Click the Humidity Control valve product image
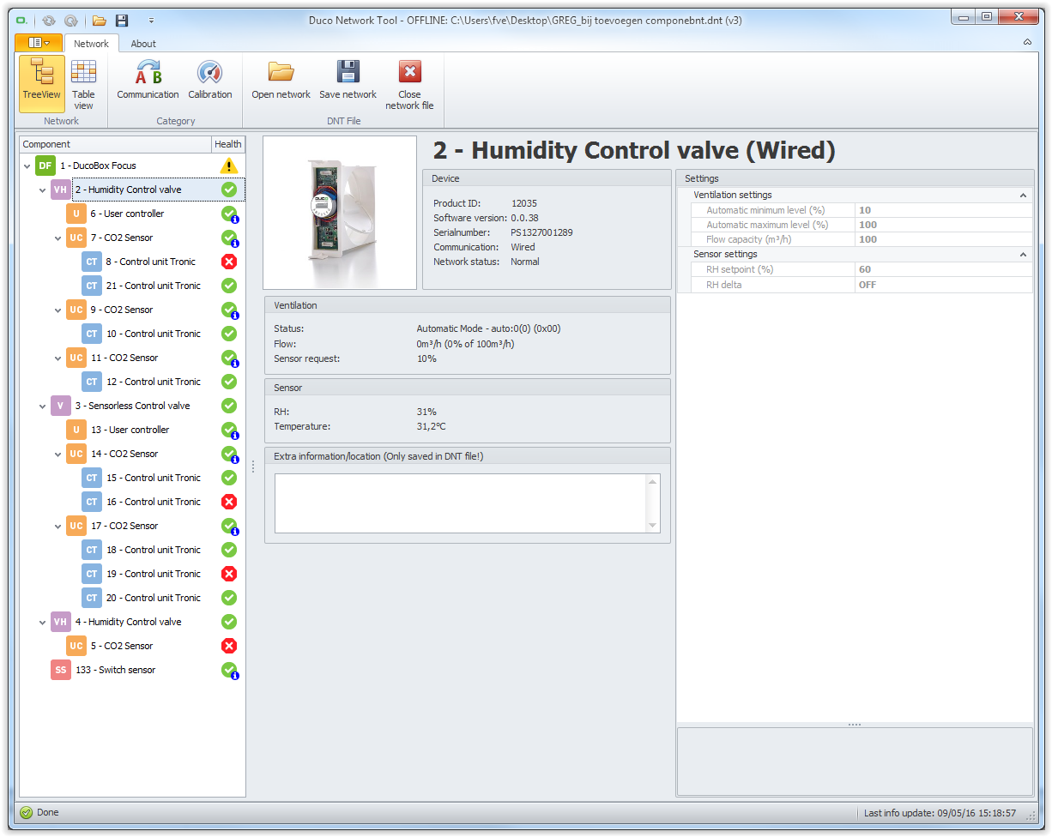This screenshot has height=837, width=1052. click(x=340, y=212)
